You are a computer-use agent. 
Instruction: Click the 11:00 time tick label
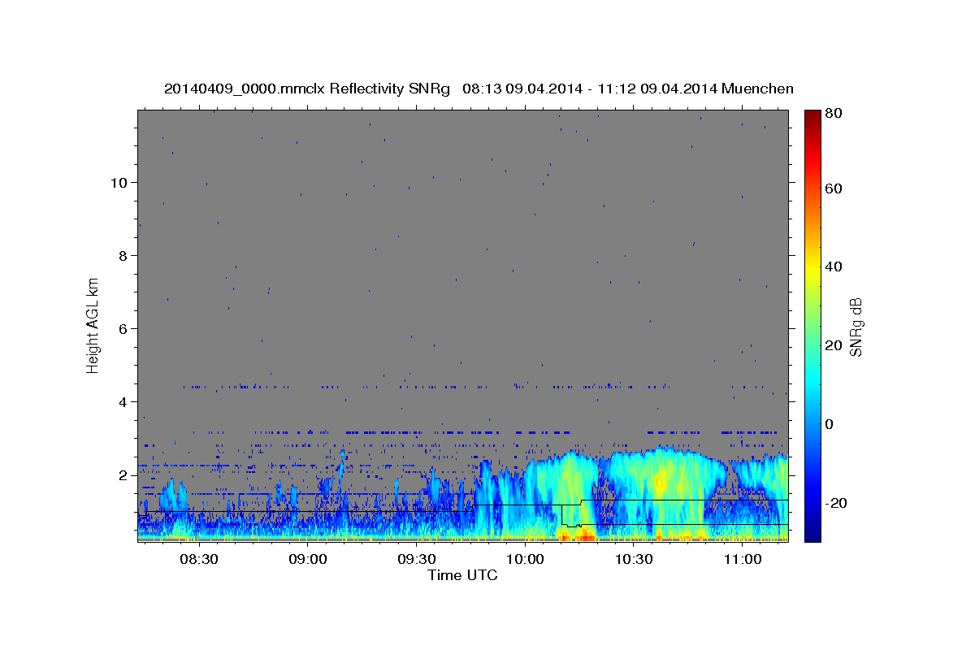tap(743, 559)
